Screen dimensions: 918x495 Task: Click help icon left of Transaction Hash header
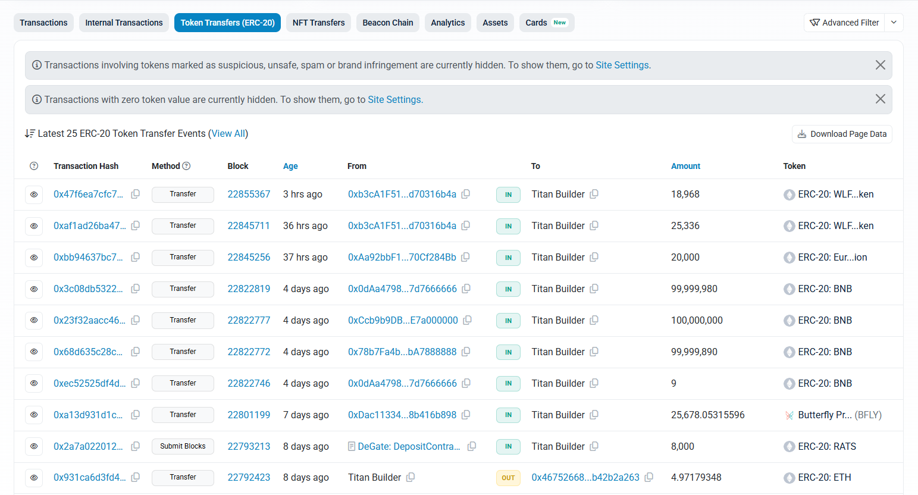(x=34, y=166)
